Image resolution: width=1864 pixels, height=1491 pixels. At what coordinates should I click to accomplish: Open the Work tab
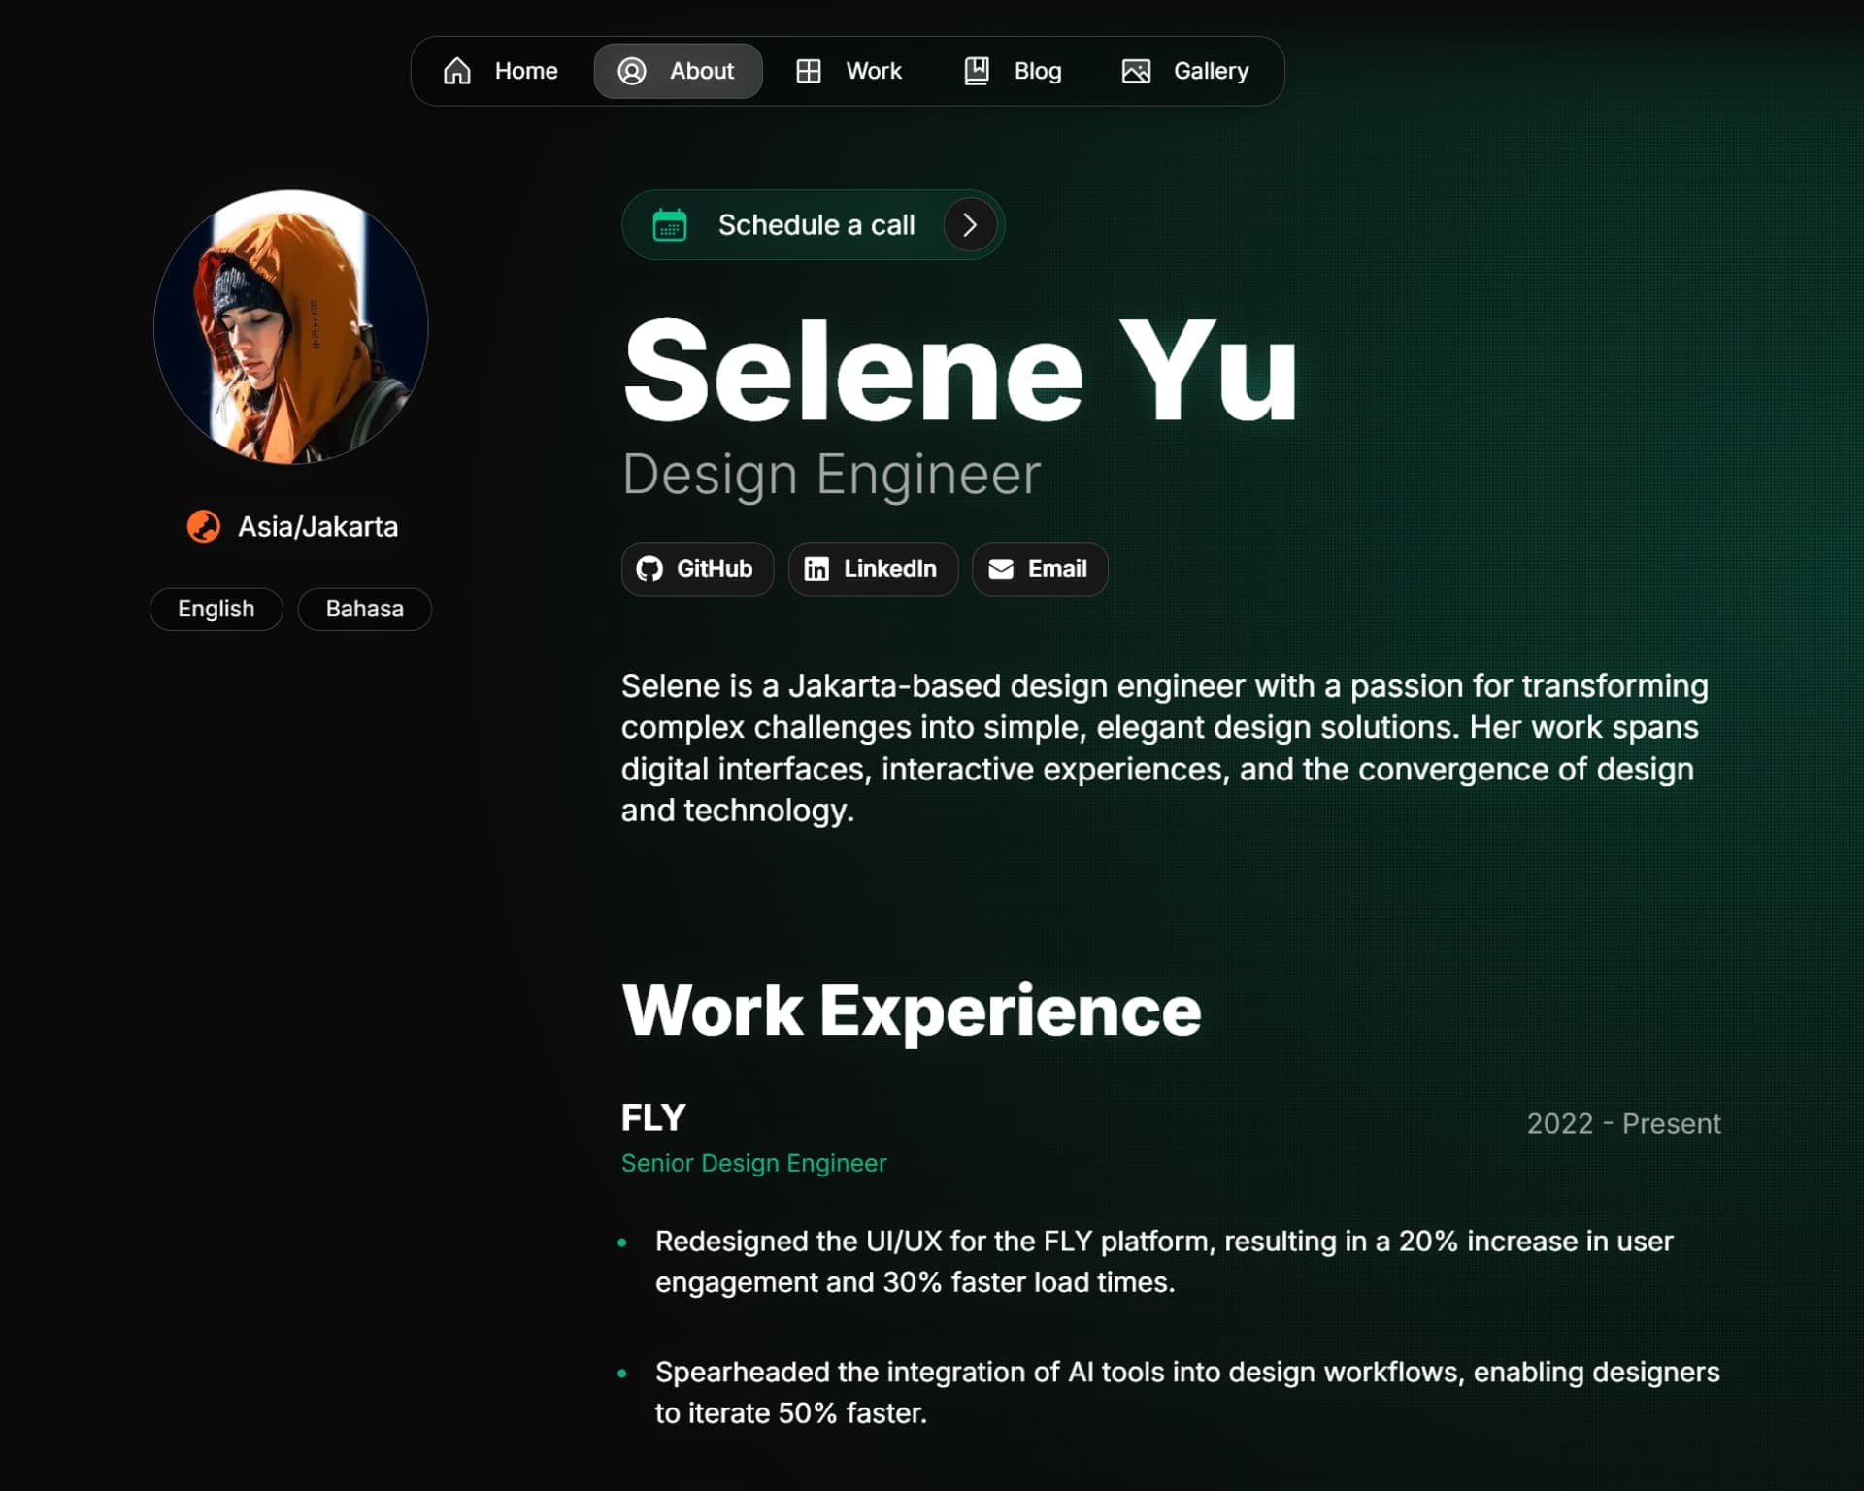pos(849,71)
